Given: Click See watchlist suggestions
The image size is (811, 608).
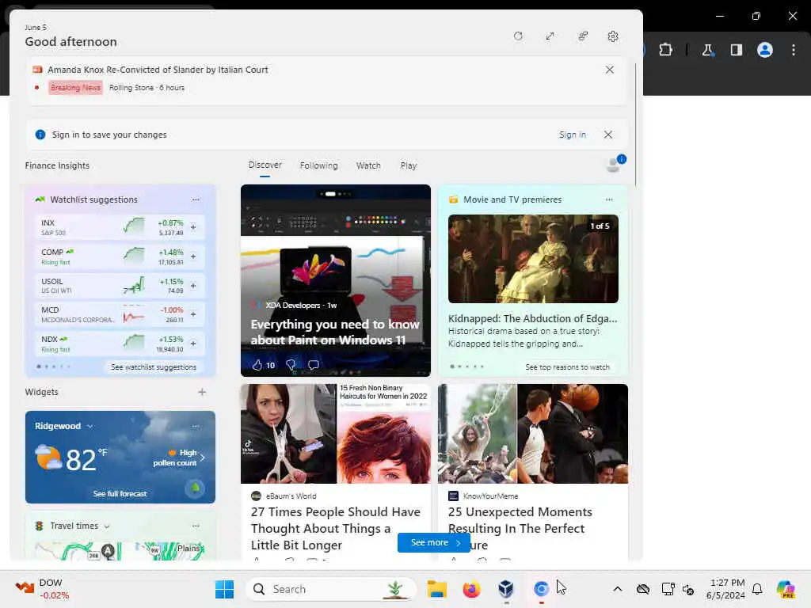Looking at the screenshot, I should pos(154,367).
